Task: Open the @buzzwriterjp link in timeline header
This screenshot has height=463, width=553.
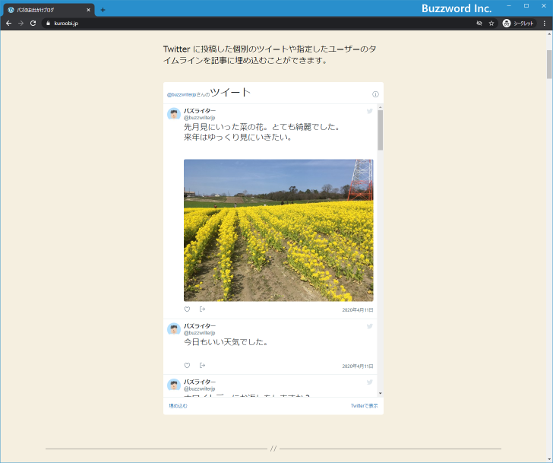Action: tap(182, 94)
